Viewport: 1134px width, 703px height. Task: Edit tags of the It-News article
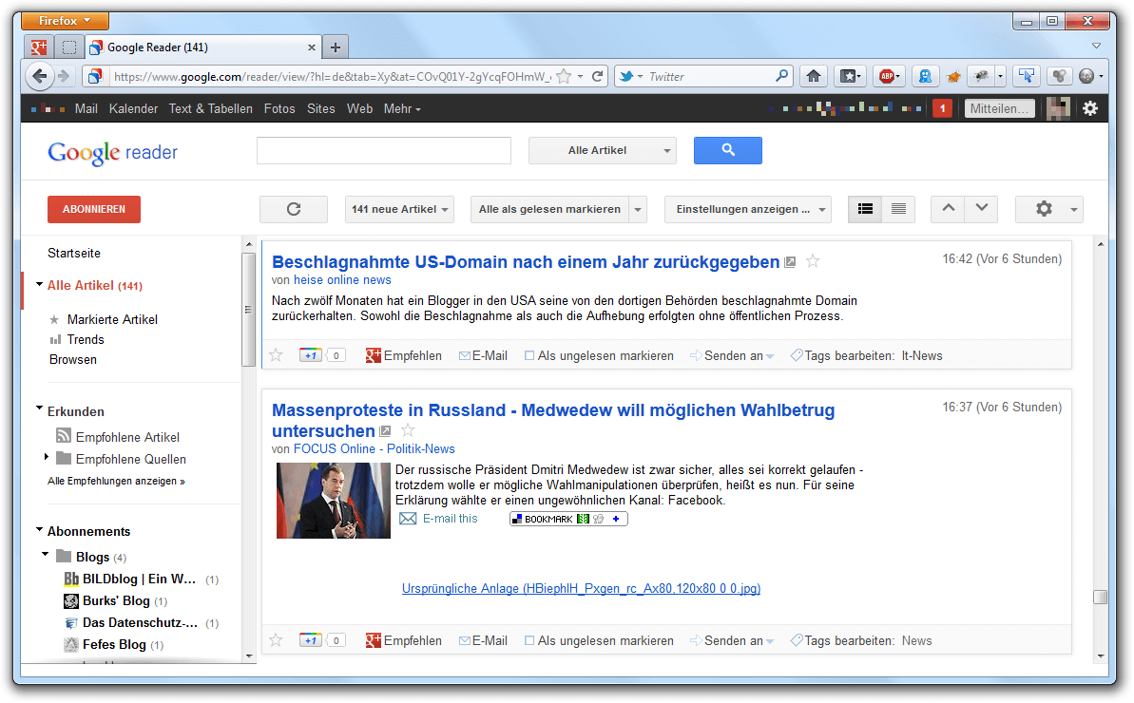(842, 355)
